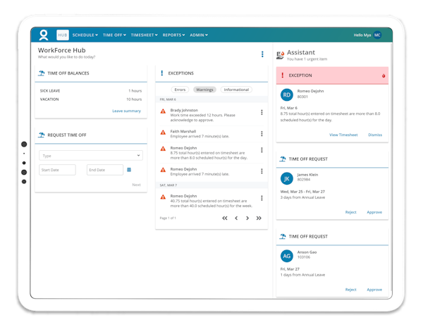Open the WorkForce Hub three-dot options menu
The width and height of the screenshot is (423, 325).
tap(262, 54)
